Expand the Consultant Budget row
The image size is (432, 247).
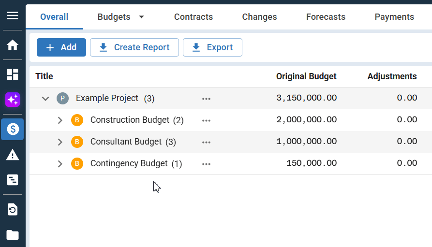click(x=60, y=142)
